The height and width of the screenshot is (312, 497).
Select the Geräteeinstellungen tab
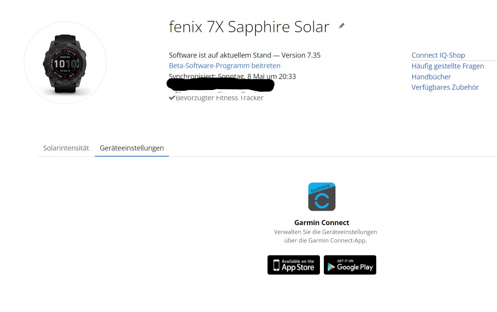coord(132,148)
